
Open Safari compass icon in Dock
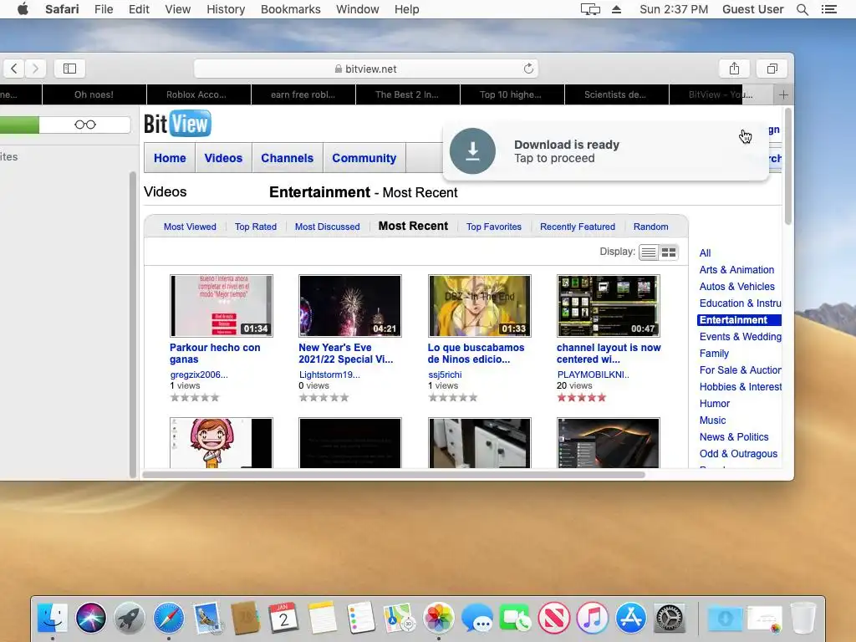tap(168, 618)
